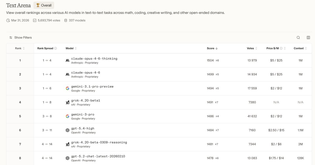Click the Show Filters sliders icon
The height and width of the screenshot is (165, 315).
(11, 38)
